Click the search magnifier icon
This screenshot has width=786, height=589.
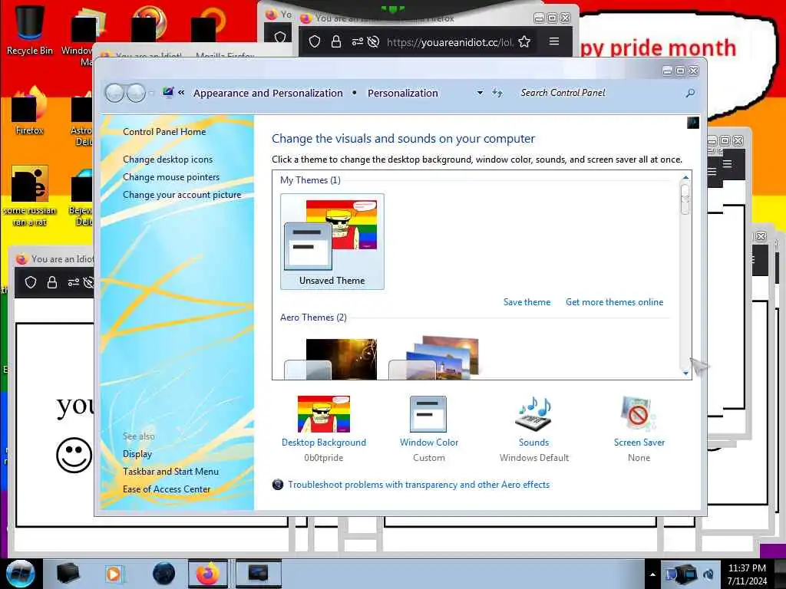[x=690, y=93]
